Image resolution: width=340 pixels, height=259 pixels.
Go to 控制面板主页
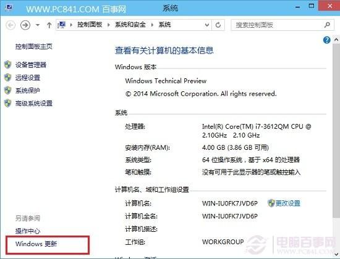click(34, 46)
